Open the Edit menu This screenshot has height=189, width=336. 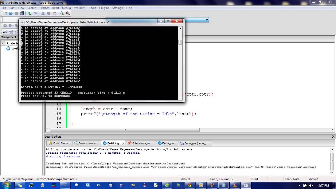click(x=12, y=8)
